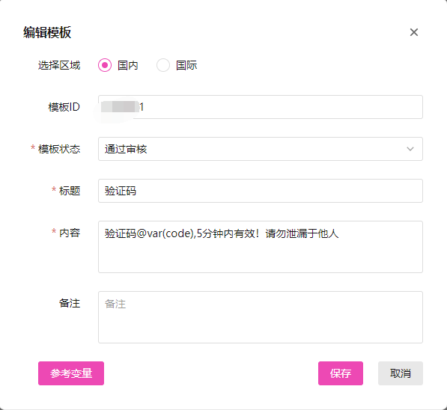Click the 模板ID field label
The height and width of the screenshot is (410, 447).
(x=64, y=107)
